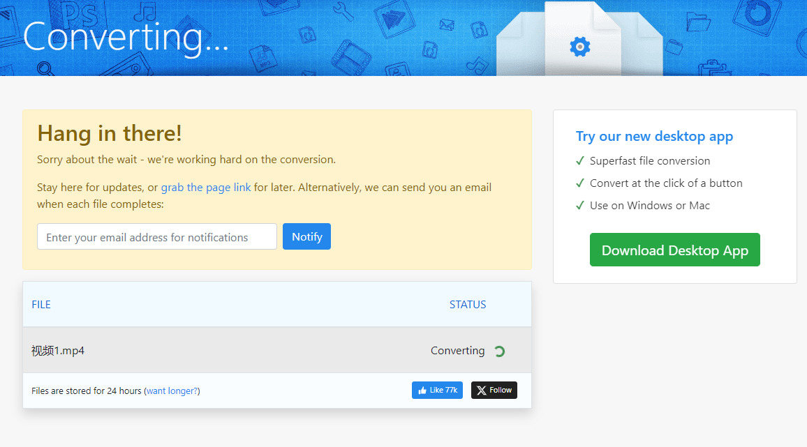
Task: Open the want longer? link
Action: [x=172, y=391]
